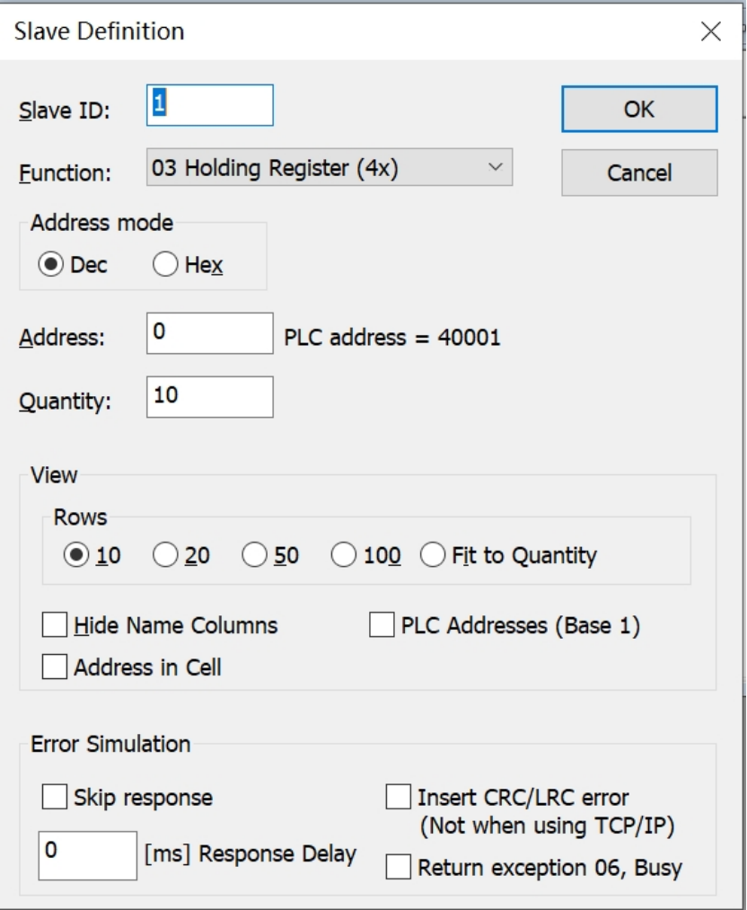
Task: Select 100 rows view option
Action: (344, 556)
